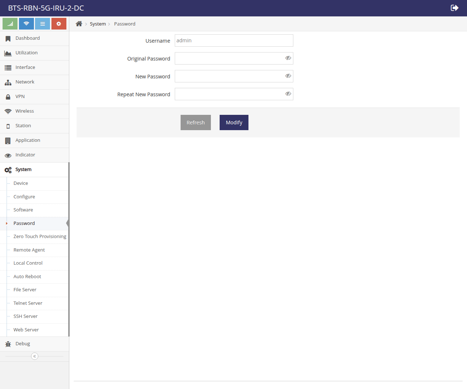Toggle visibility of New Password field

coord(288,76)
